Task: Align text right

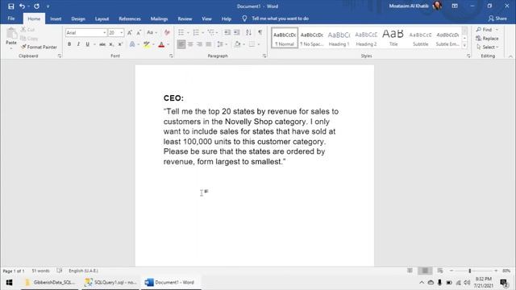Action: pyautogui.click(x=199, y=44)
